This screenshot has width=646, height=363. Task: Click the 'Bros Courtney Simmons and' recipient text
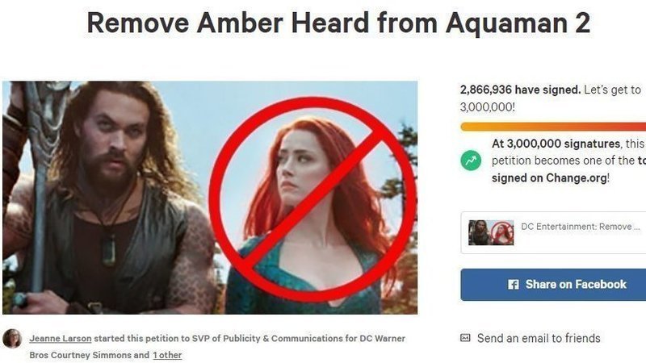[x=90, y=355]
